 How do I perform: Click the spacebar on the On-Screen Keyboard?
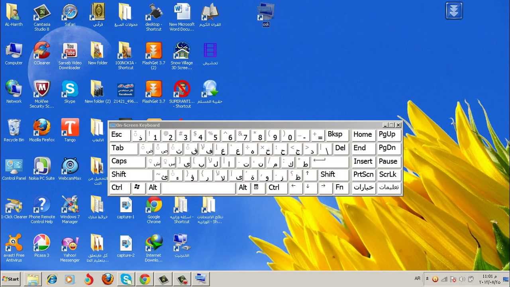pyautogui.click(x=198, y=188)
